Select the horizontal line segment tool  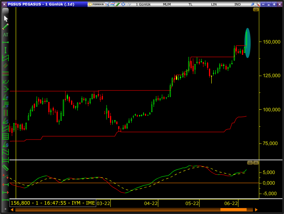(x=5, y=42)
